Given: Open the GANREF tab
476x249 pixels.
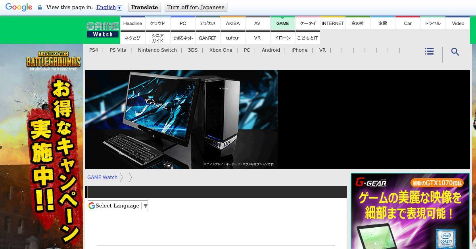Looking at the screenshot, I should click(207, 38).
